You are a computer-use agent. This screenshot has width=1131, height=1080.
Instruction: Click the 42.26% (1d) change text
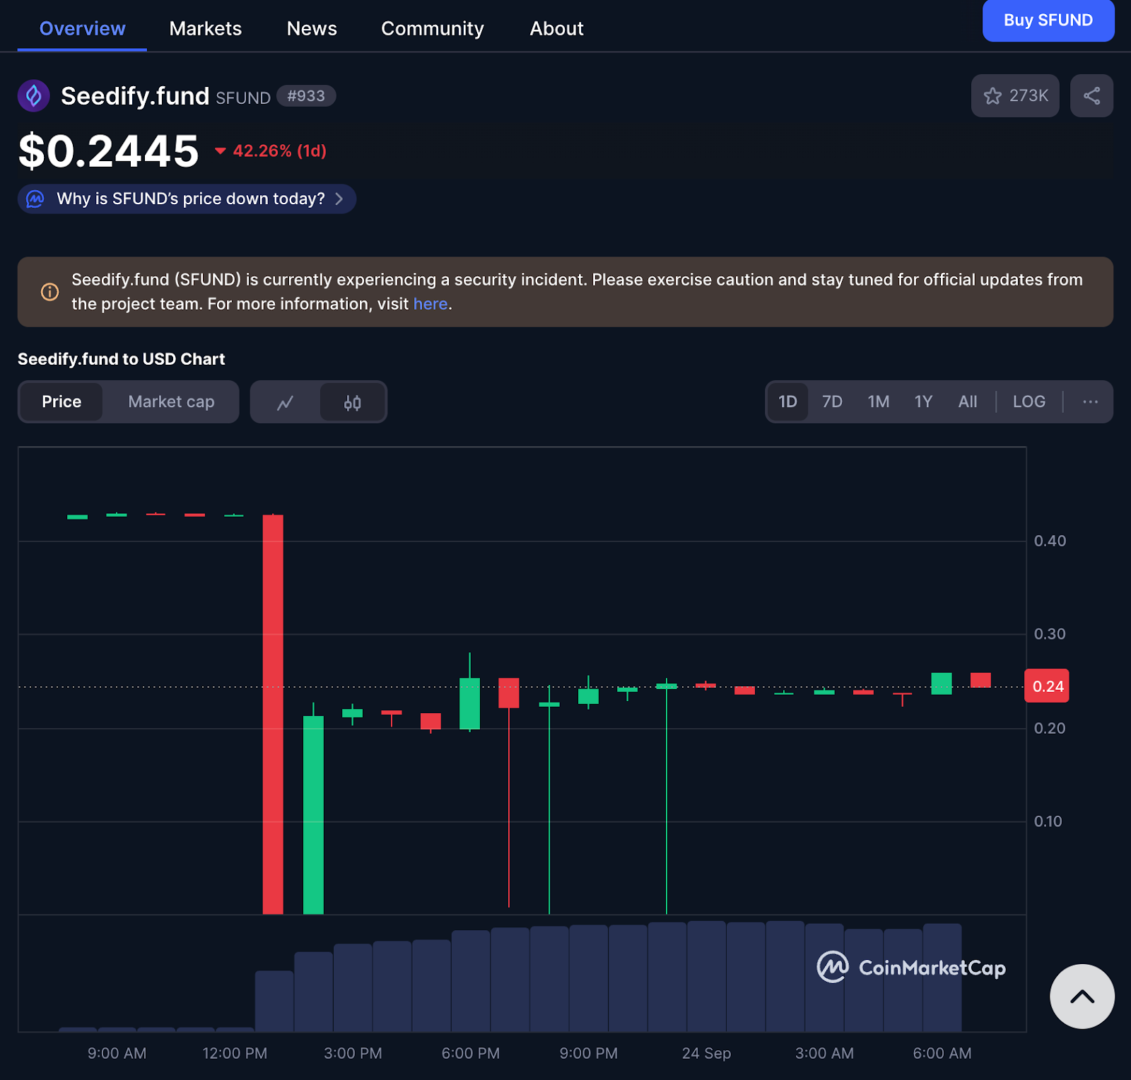279,151
